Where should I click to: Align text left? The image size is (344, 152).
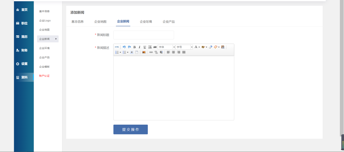point(168,52)
